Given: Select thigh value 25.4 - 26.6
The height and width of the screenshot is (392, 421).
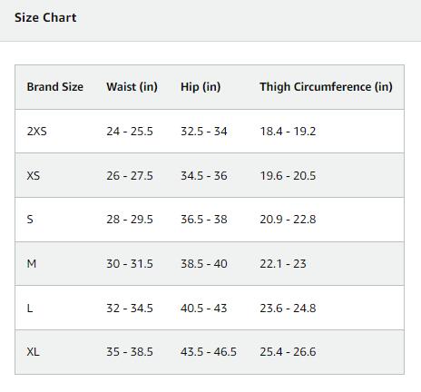Looking at the screenshot, I should [x=288, y=352].
